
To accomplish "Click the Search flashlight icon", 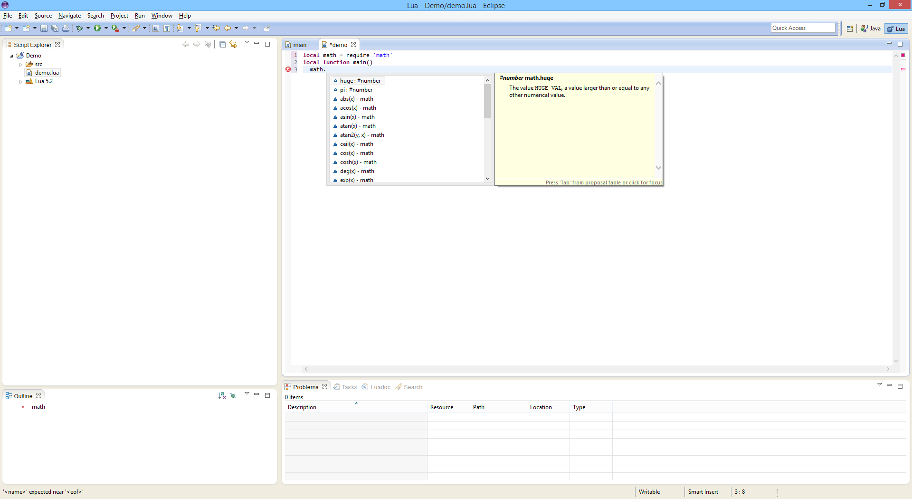I will point(136,29).
